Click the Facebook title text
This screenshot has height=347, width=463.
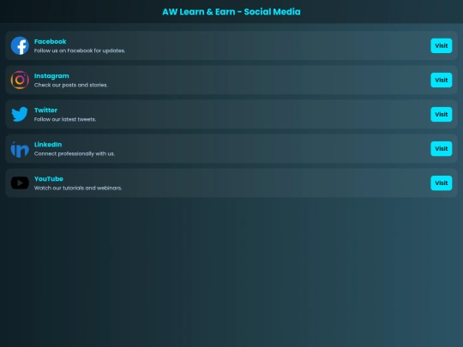[51, 42]
